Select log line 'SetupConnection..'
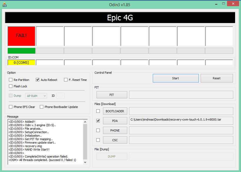 (x=29, y=132)
